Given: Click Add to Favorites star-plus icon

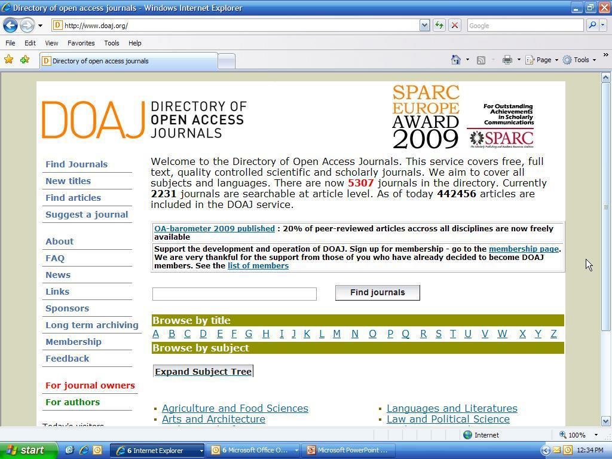Looking at the screenshot, I should pyautogui.click(x=25, y=59).
